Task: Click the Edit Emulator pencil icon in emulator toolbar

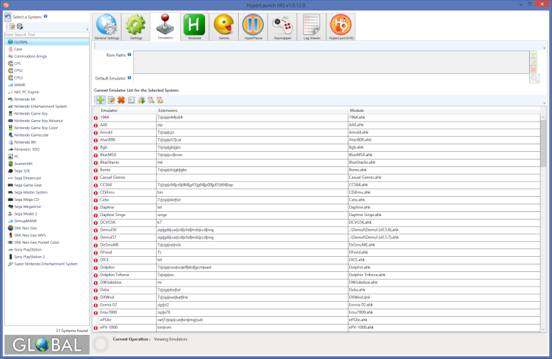Action: pos(111,100)
